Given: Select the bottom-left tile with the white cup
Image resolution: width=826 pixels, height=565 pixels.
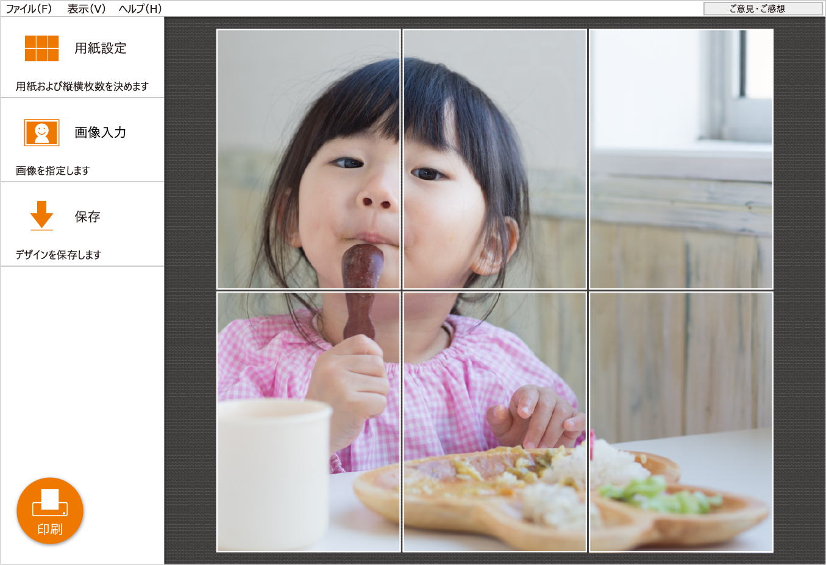Looking at the screenshot, I should click(308, 422).
